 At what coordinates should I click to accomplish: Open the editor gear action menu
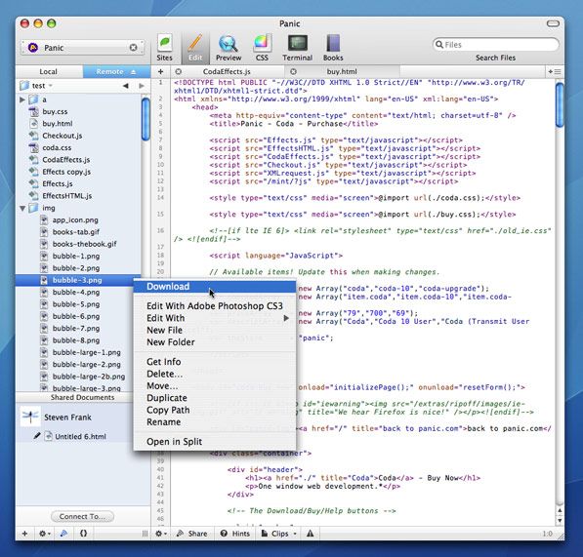(x=160, y=534)
